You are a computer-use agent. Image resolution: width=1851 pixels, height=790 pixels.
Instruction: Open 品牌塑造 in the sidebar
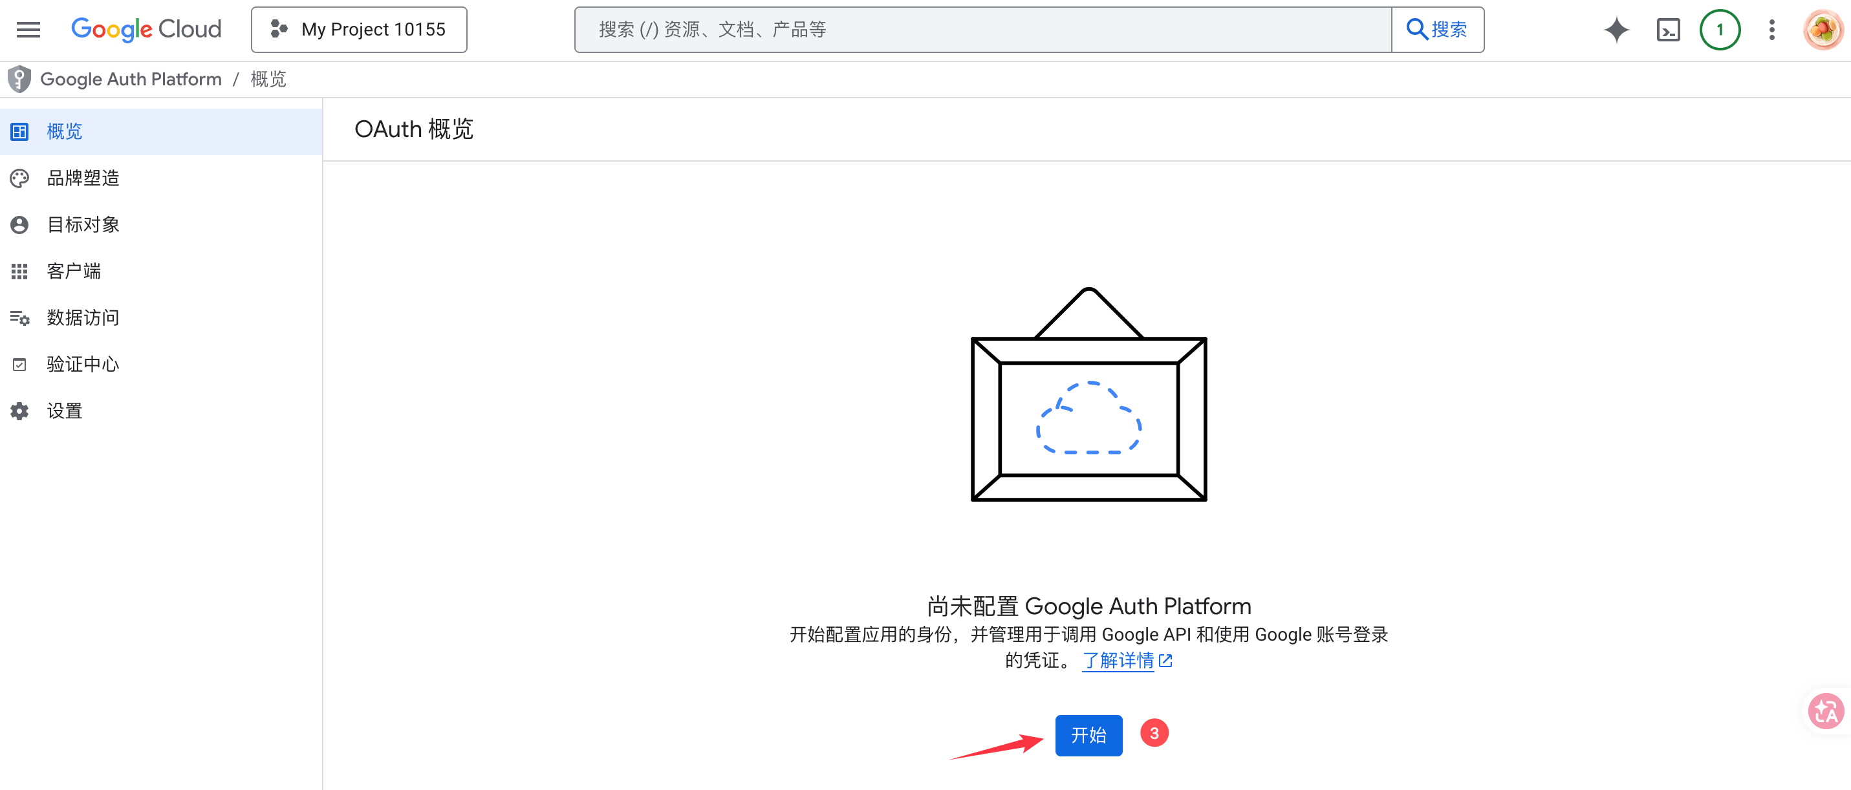coord(161,178)
